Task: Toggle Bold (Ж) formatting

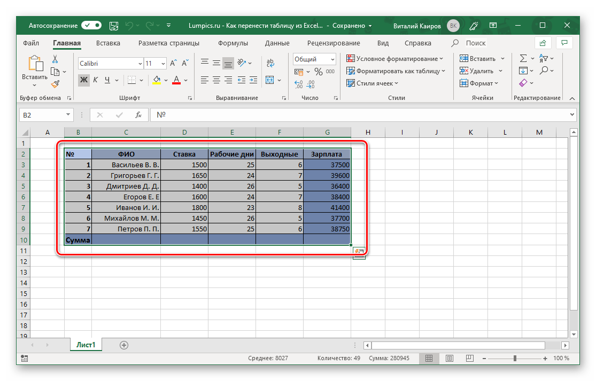Action: pyautogui.click(x=83, y=80)
